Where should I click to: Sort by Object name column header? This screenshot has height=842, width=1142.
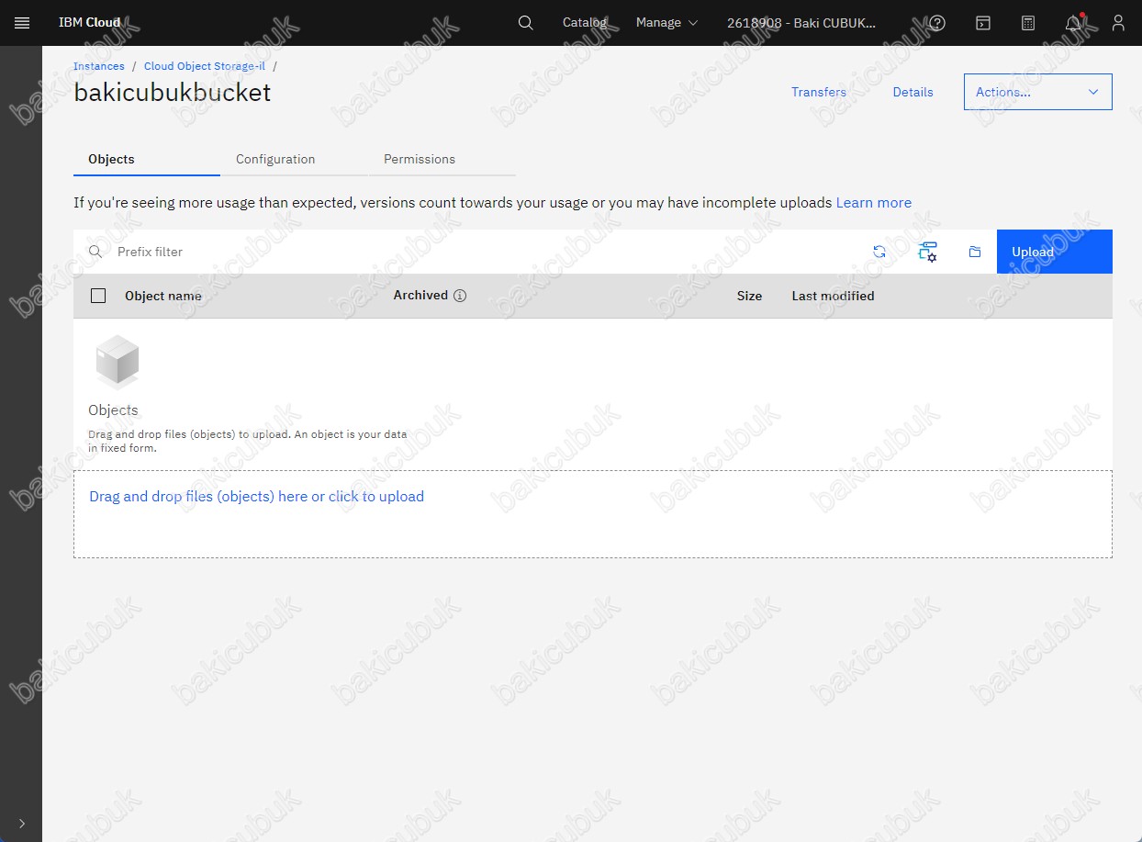click(x=163, y=296)
